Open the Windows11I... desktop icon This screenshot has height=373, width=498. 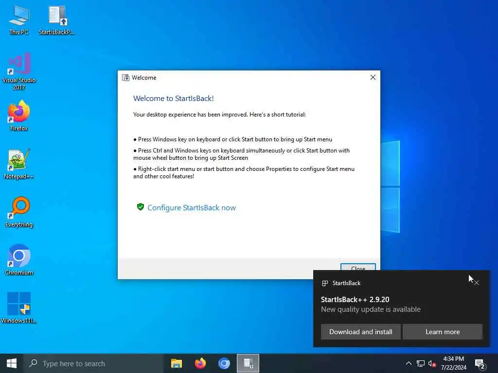point(19,307)
